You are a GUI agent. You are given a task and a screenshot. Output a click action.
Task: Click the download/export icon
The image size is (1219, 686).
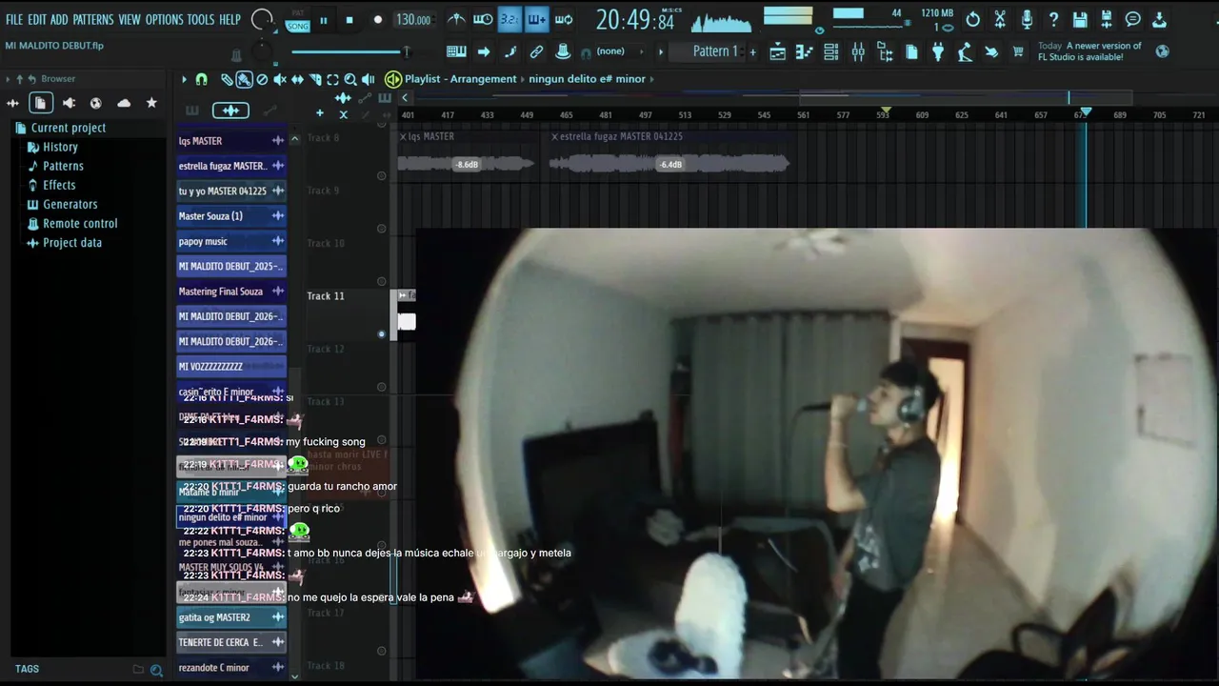coord(1160,19)
